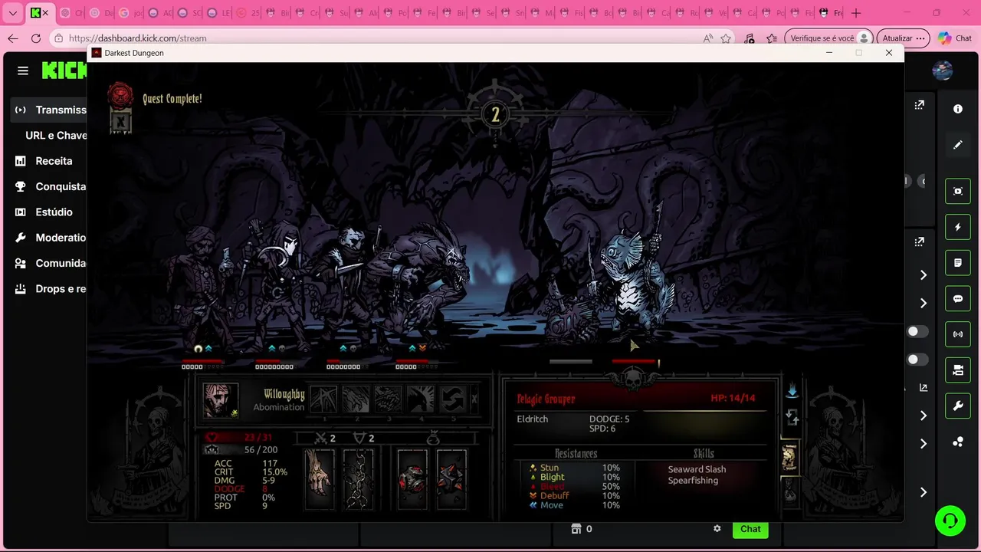The image size is (981, 552).
Task: Select Willoughby's fourth combat skill
Action: click(x=421, y=399)
